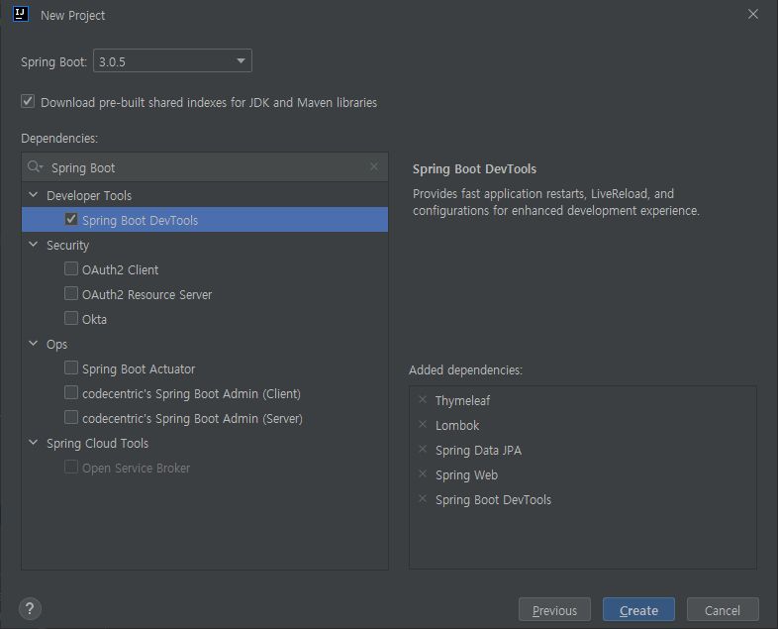Close the New Project dialog
This screenshot has width=778, height=629.
(753, 14)
